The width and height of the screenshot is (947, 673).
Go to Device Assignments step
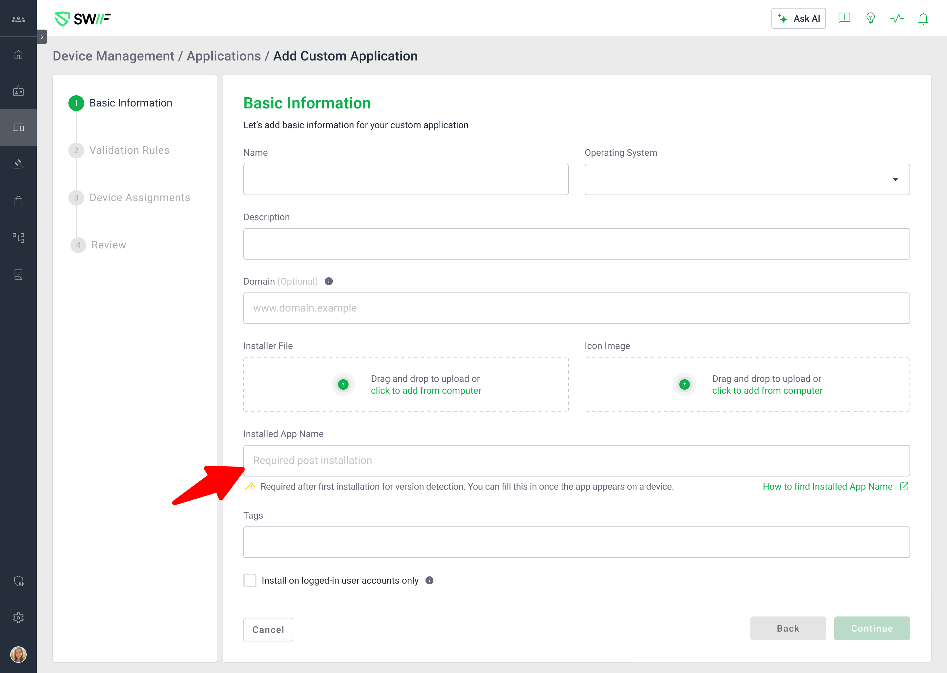coord(139,198)
